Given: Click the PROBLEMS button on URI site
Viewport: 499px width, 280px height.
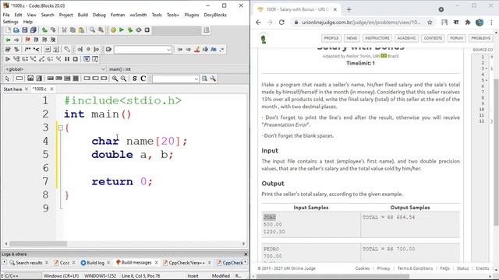Looking at the screenshot, I should click(481, 38).
